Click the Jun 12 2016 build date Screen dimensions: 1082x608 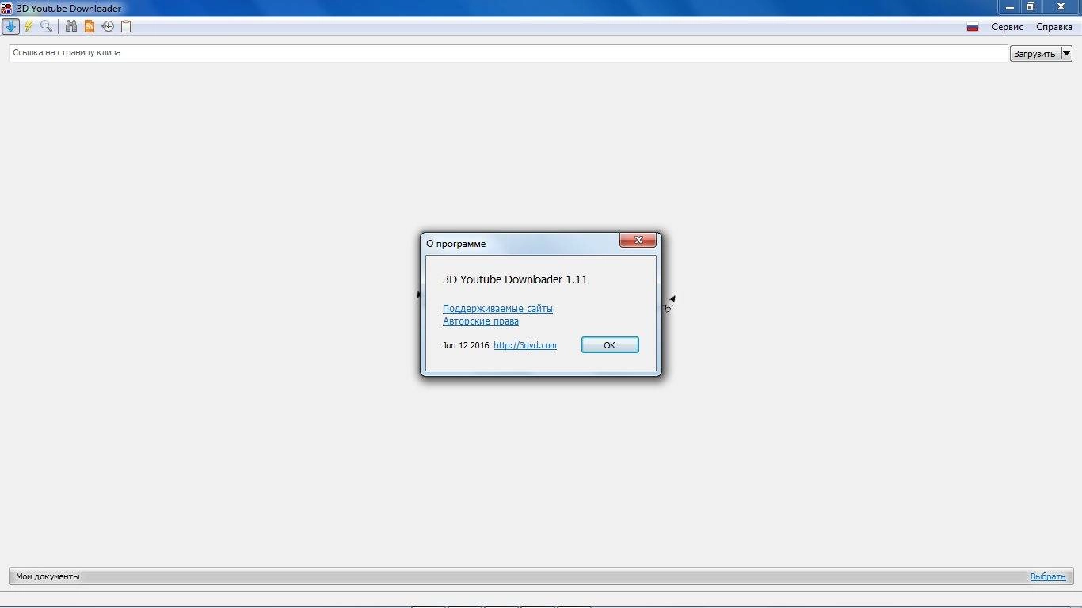tap(466, 345)
